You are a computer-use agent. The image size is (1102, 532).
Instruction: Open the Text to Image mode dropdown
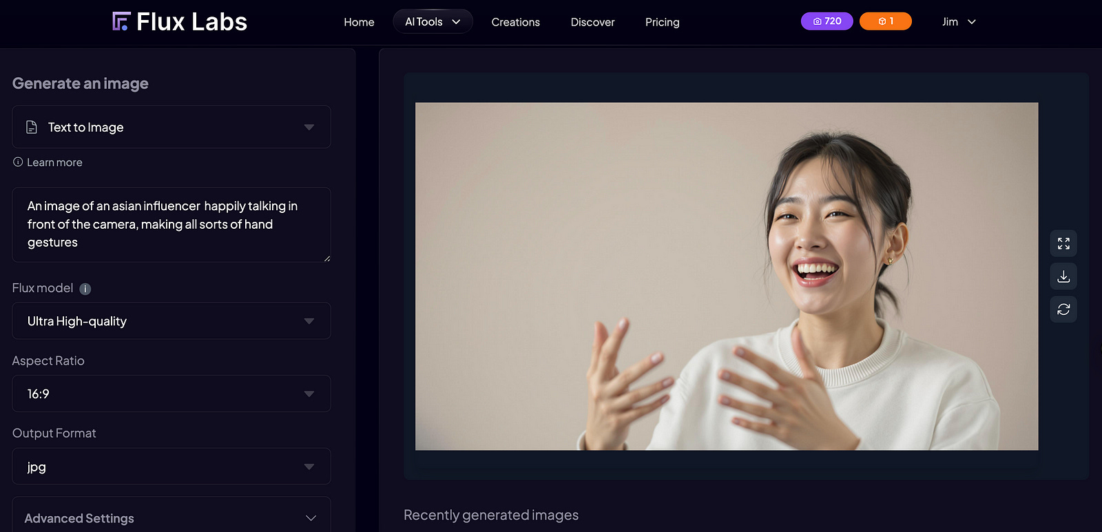(x=171, y=127)
